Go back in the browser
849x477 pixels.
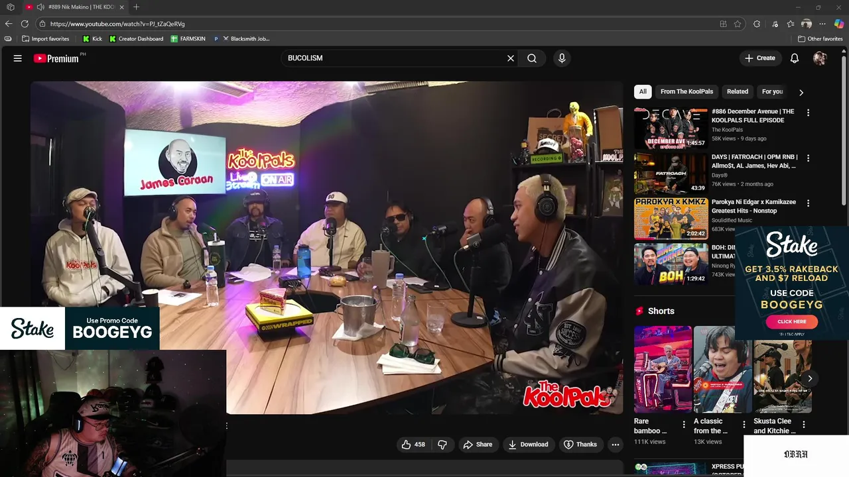point(9,24)
